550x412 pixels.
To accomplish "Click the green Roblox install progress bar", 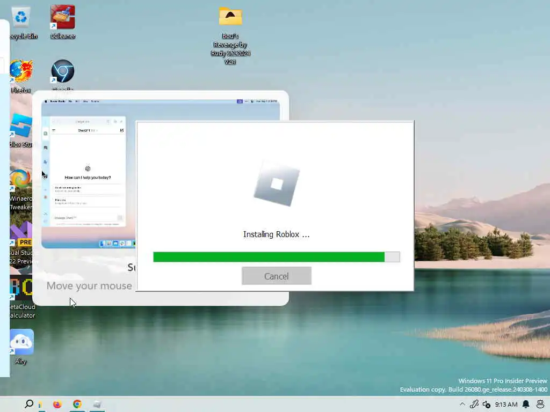I will click(277, 257).
